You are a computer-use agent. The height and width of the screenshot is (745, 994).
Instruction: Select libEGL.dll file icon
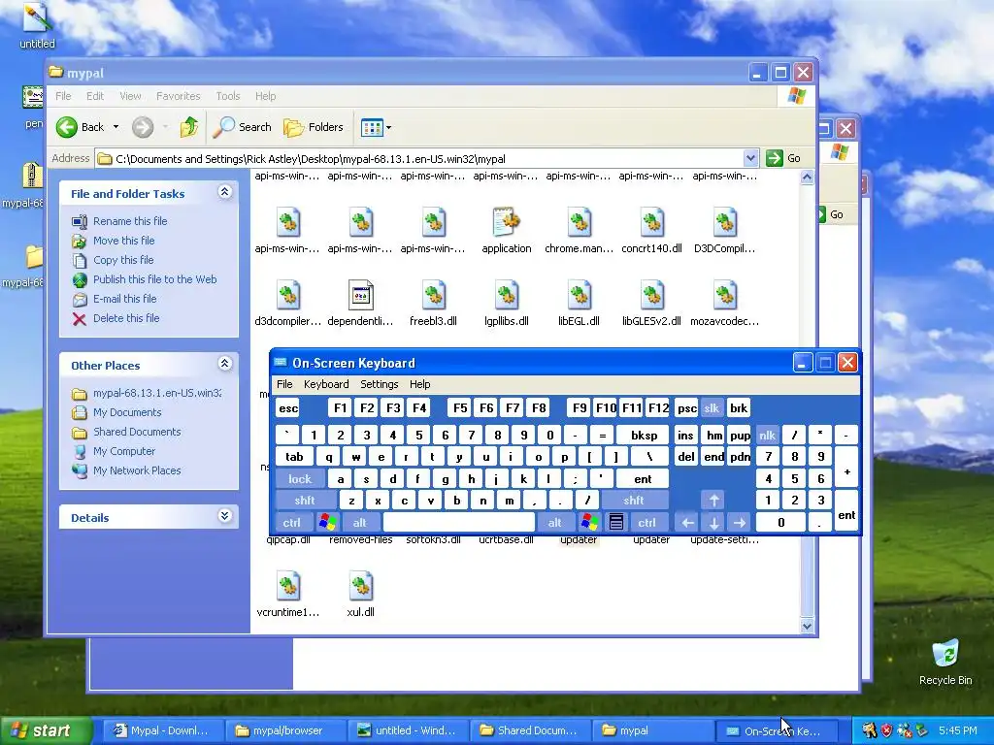pyautogui.click(x=579, y=295)
